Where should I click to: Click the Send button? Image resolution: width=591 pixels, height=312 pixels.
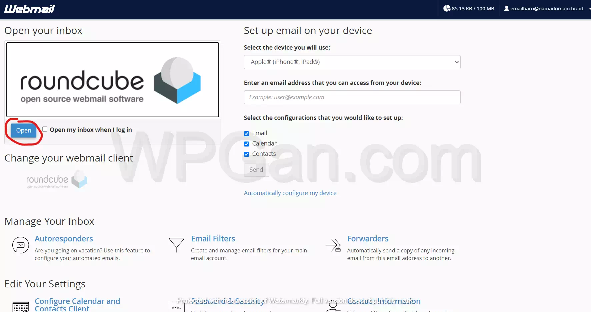[256, 170]
